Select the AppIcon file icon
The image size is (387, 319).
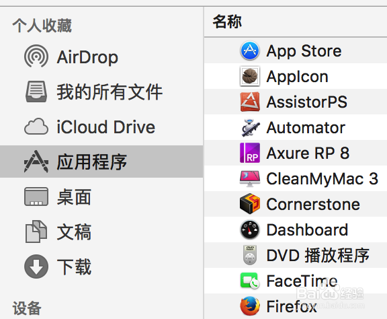click(x=250, y=76)
